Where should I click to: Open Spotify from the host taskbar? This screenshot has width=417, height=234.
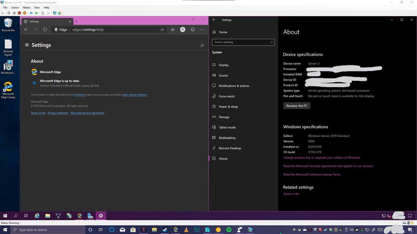(x=229, y=230)
